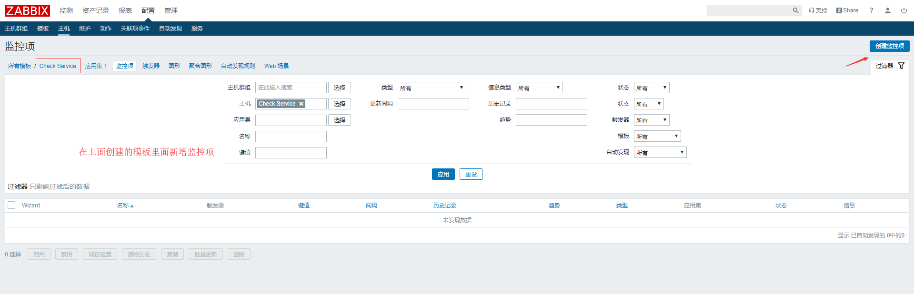The image size is (914, 294).
Task: Open the 模板 submenu item
Action: [43, 29]
